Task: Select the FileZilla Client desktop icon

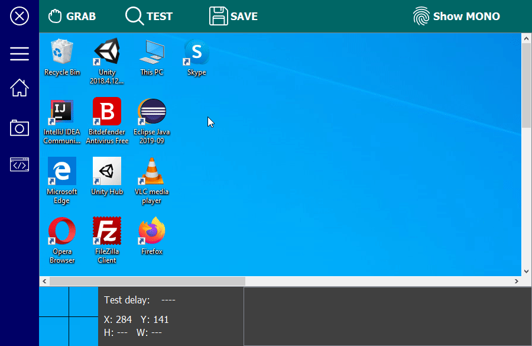Action: click(107, 240)
